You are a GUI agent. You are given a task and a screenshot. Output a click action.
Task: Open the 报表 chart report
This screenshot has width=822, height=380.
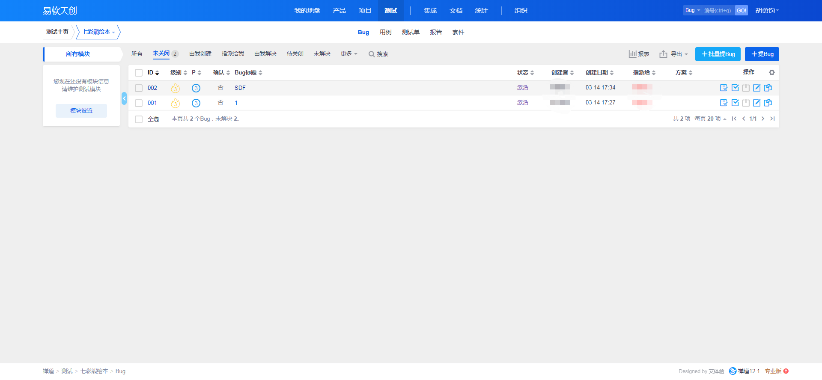[x=639, y=54]
